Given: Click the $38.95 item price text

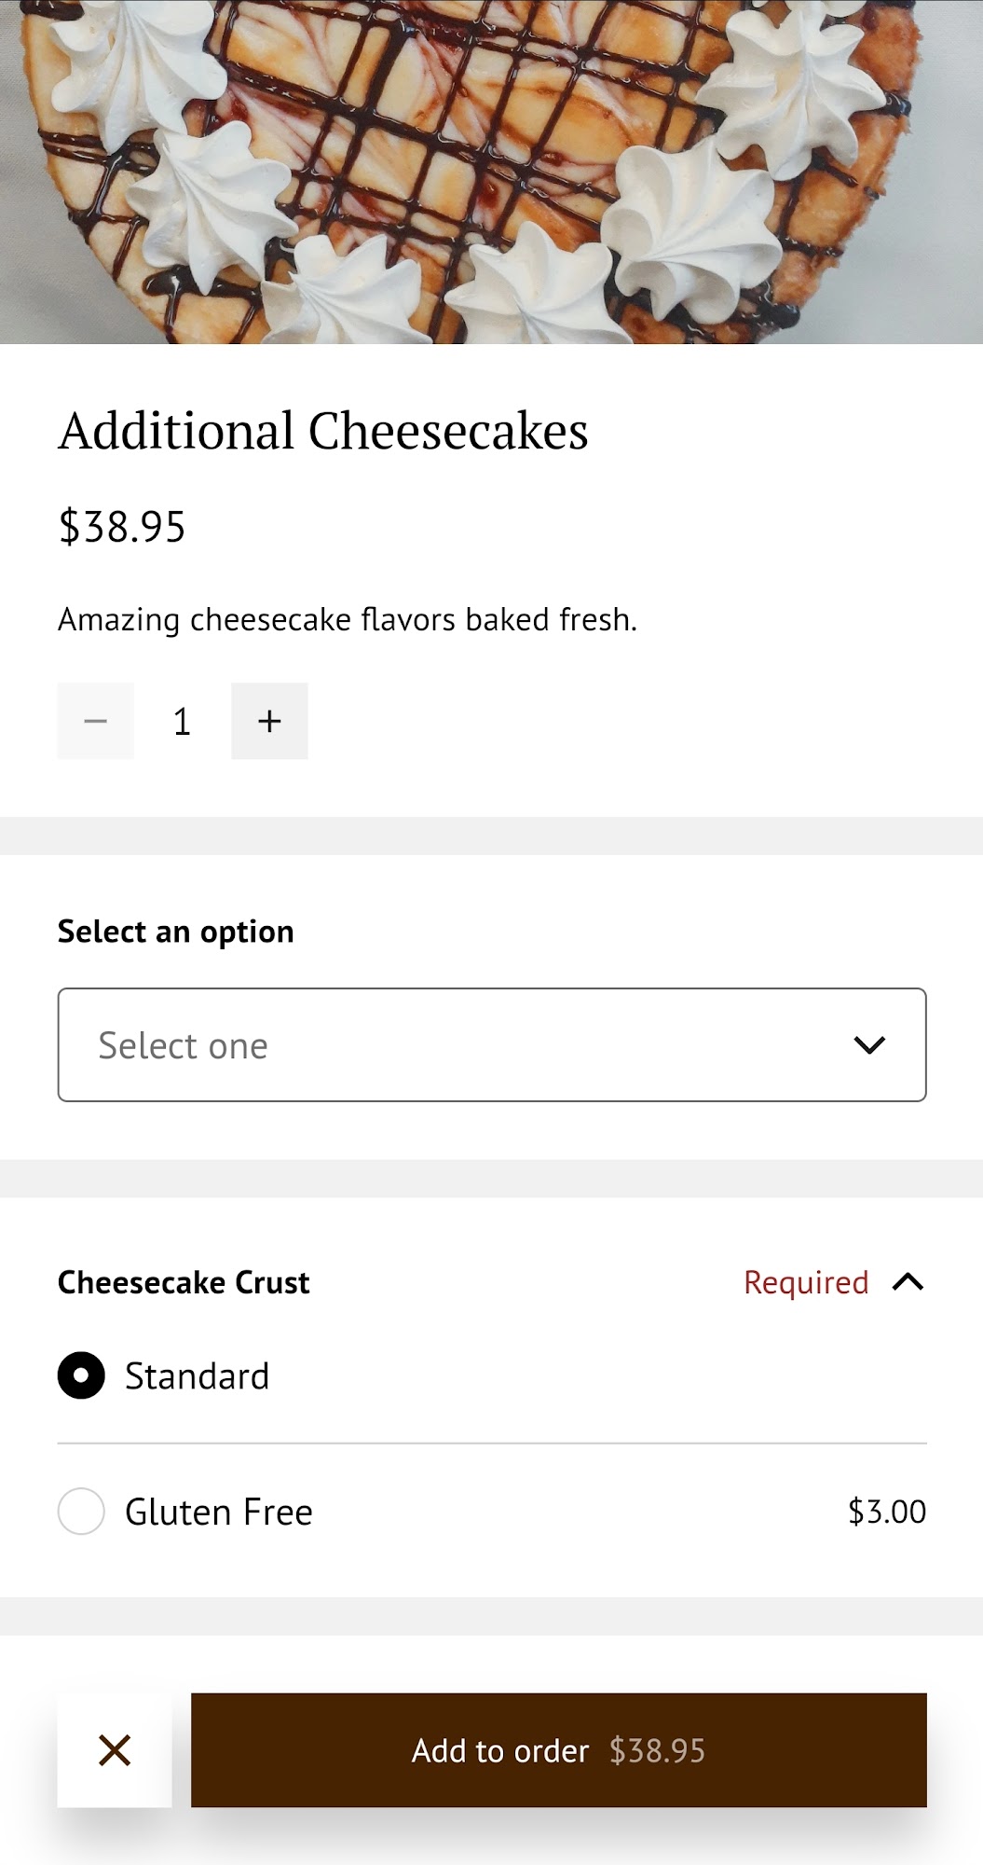Looking at the screenshot, I should 122,527.
